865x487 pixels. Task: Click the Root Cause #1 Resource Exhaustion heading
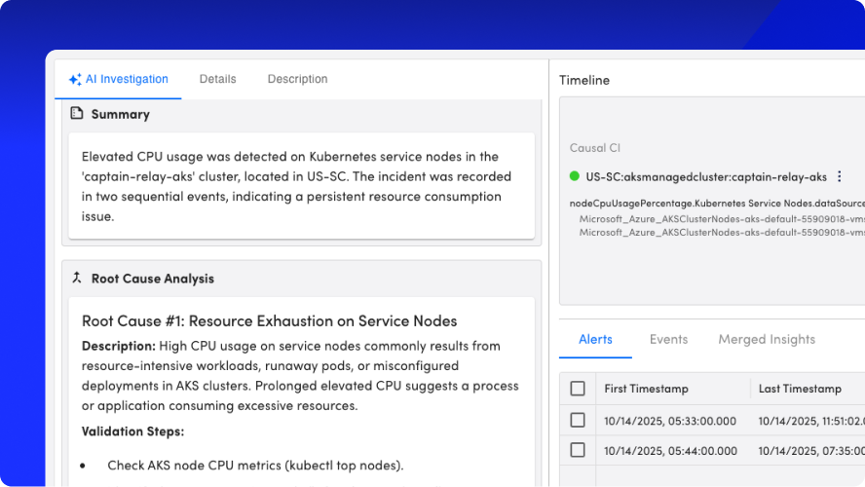point(269,320)
